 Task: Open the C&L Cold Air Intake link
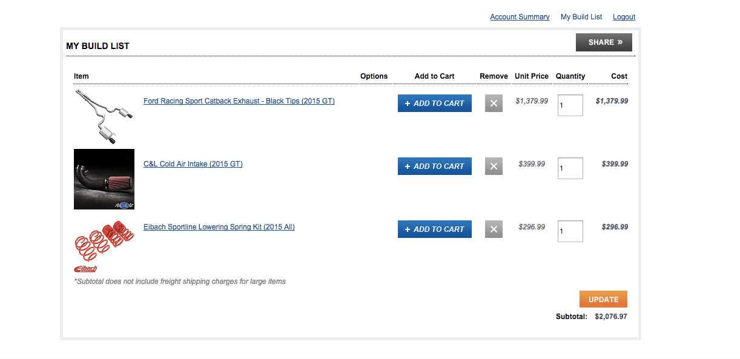point(193,164)
